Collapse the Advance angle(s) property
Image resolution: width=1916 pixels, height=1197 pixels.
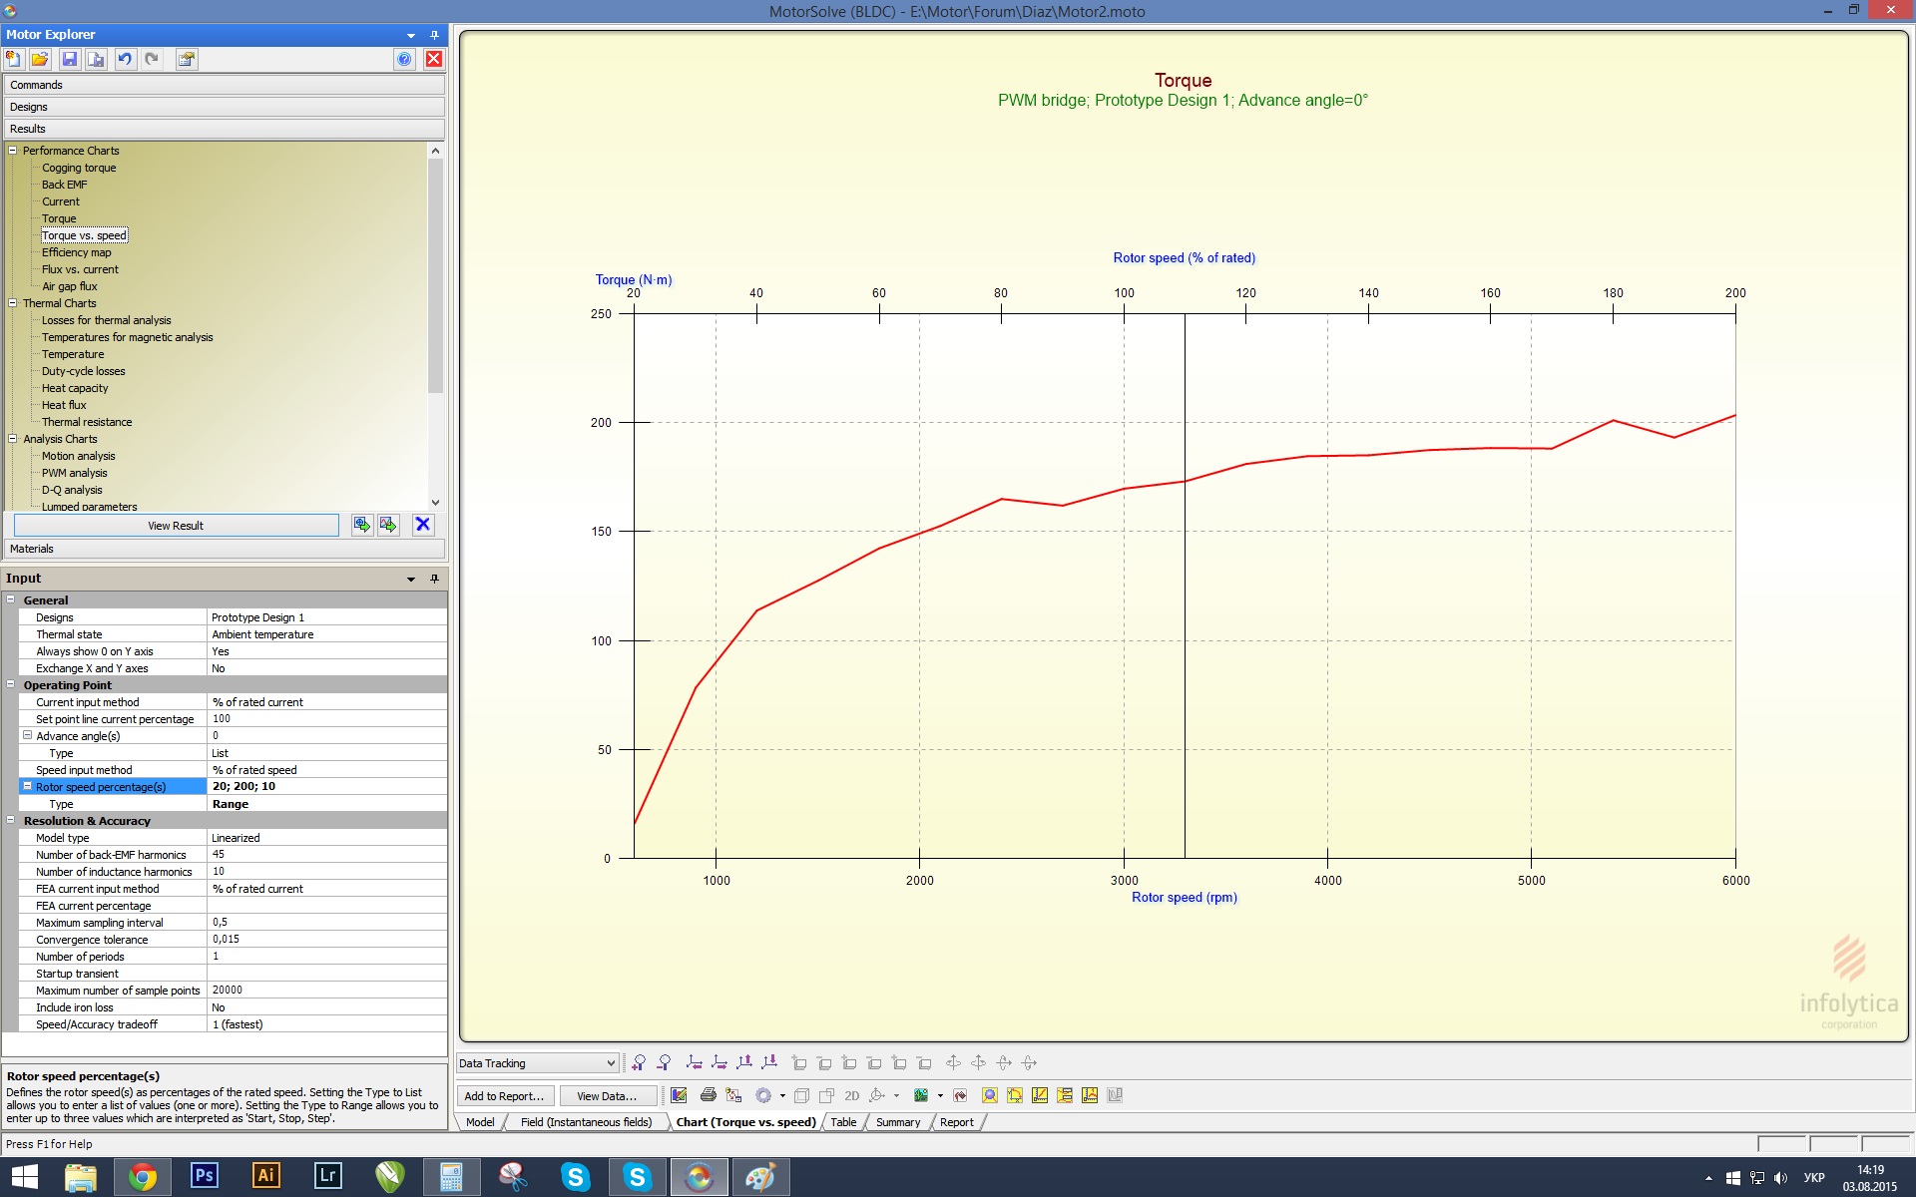click(x=28, y=736)
